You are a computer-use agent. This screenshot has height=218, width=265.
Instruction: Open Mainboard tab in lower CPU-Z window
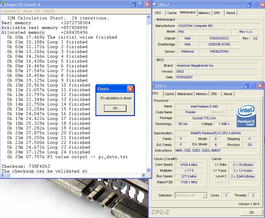tap(185, 94)
